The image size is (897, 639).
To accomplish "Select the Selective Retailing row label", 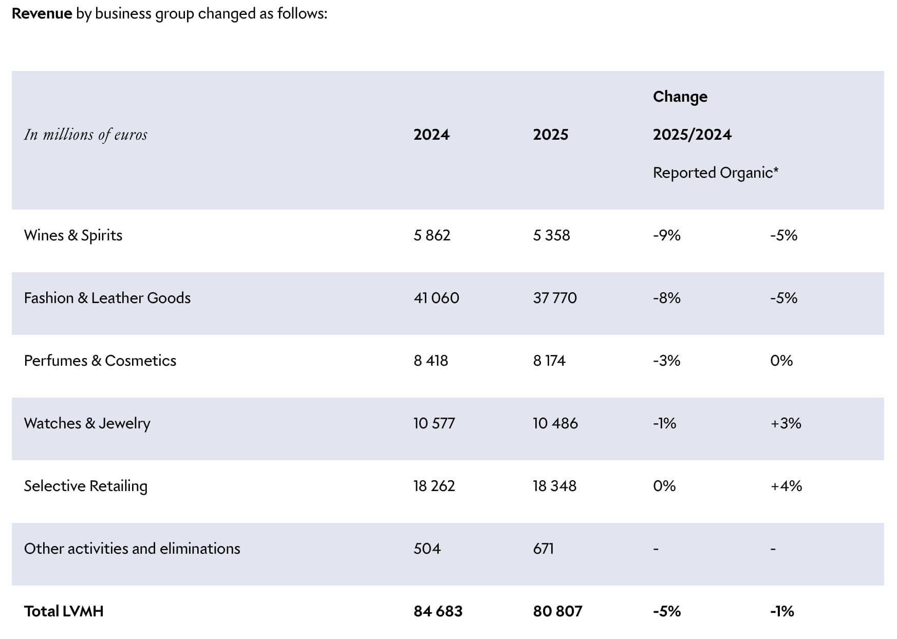I will [x=85, y=486].
